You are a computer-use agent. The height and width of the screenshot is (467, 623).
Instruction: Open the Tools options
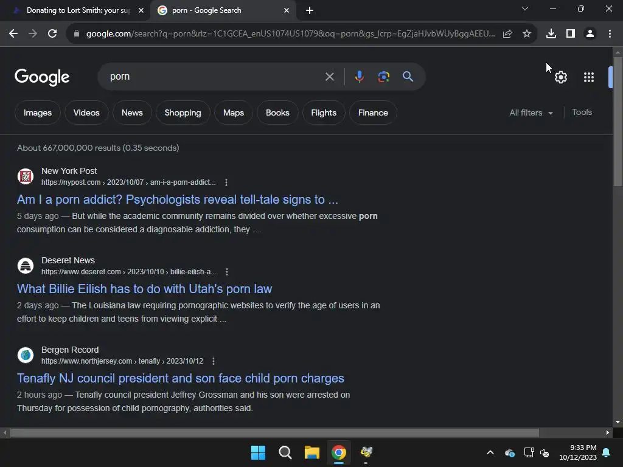(582, 112)
